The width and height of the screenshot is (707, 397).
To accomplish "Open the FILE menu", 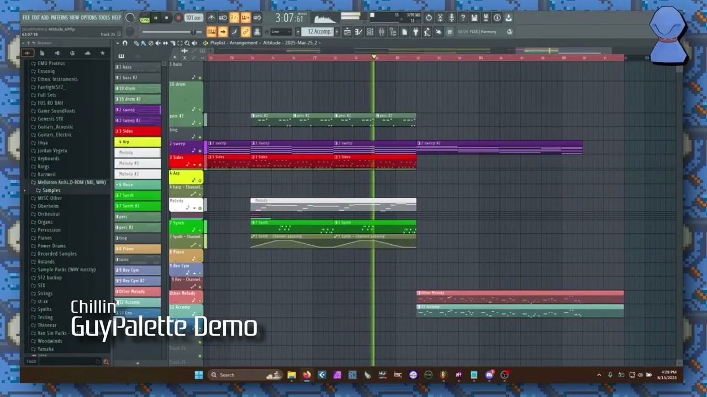I will pos(26,18).
